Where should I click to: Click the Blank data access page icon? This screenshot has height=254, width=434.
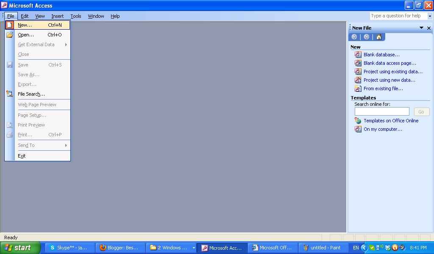click(x=358, y=63)
